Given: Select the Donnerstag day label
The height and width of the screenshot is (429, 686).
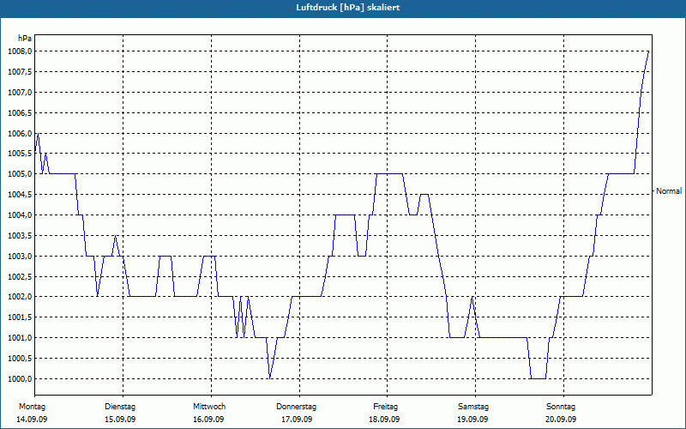Looking at the screenshot, I should (x=296, y=407).
